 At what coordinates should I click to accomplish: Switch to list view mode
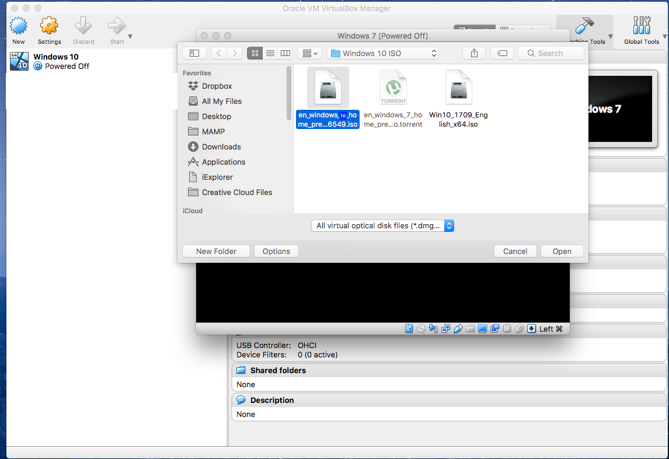click(x=270, y=53)
